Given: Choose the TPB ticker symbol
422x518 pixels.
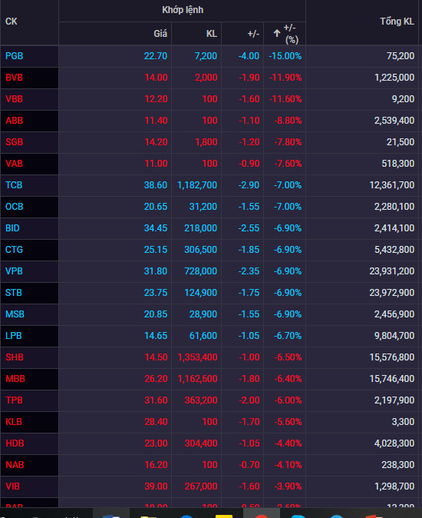Looking at the screenshot, I should (x=14, y=400).
